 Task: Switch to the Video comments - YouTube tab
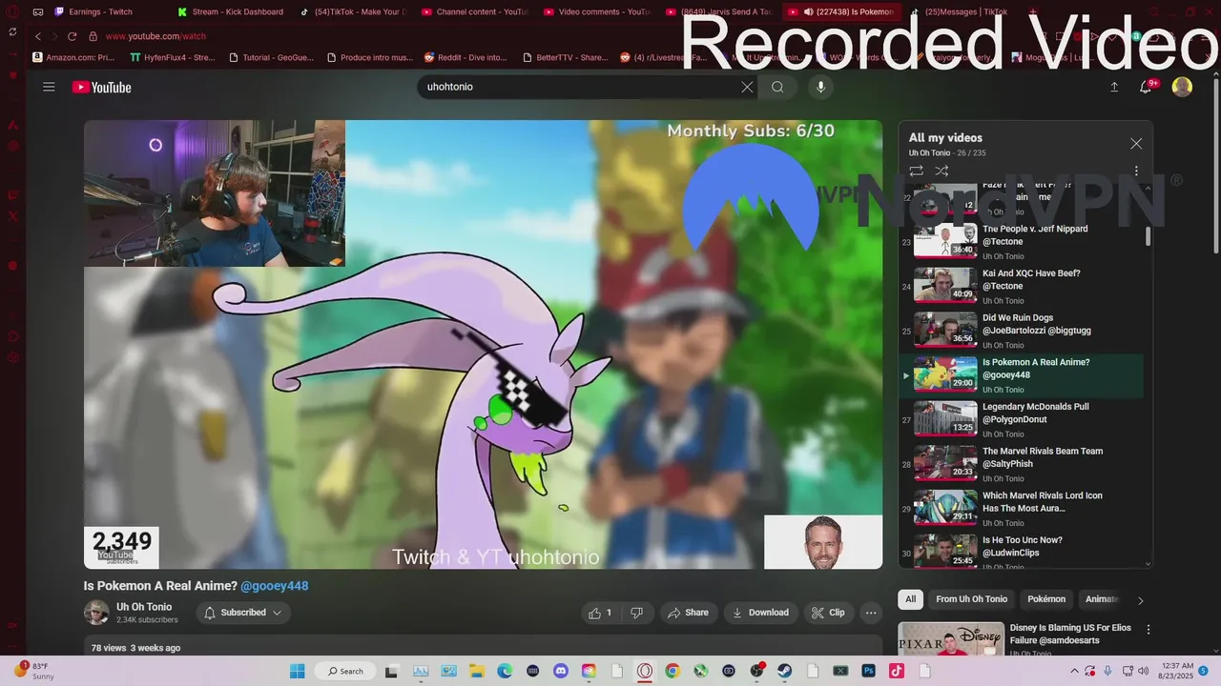pos(597,11)
